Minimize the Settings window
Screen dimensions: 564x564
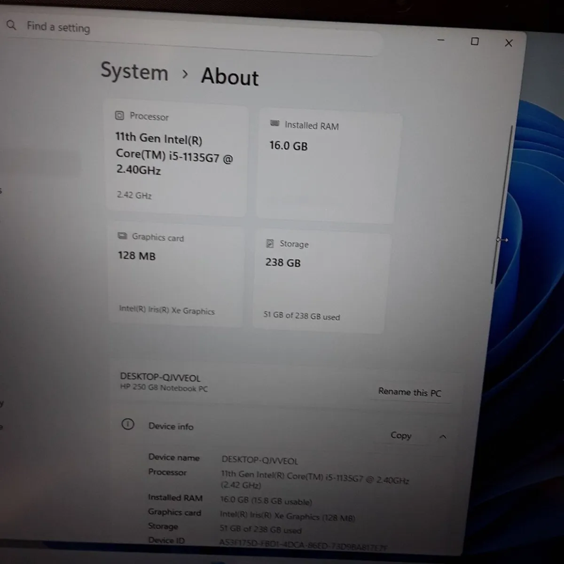440,40
